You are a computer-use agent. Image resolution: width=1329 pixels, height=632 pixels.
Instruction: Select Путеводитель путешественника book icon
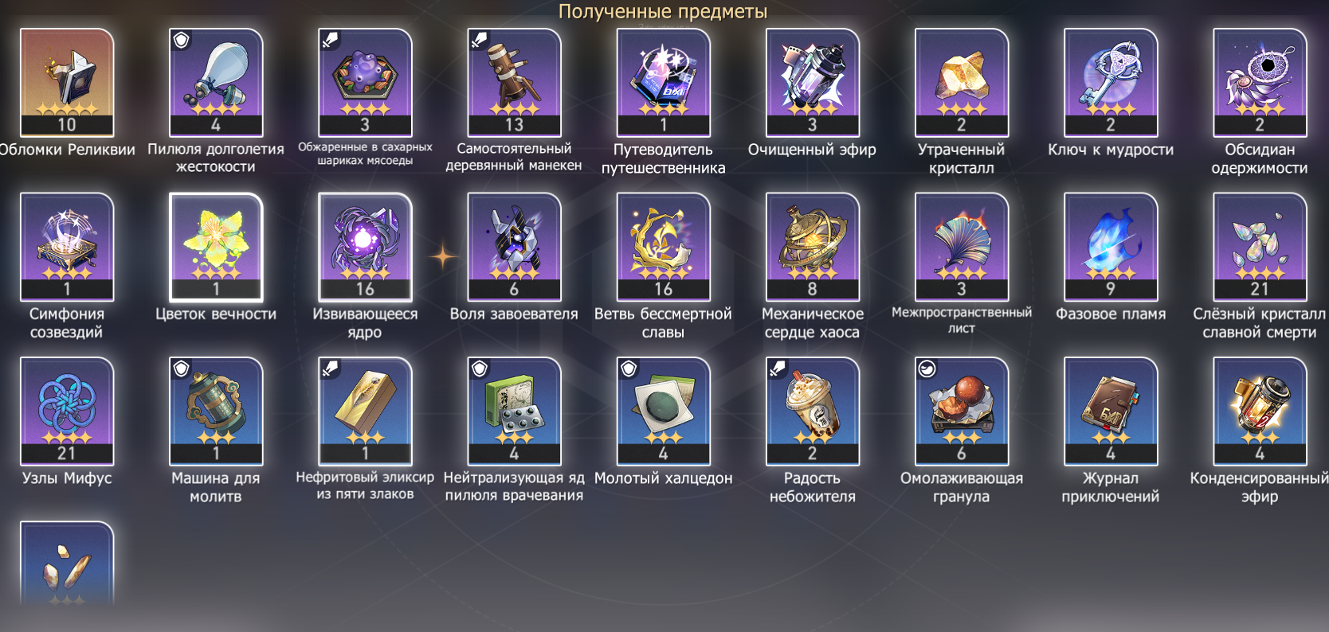tap(663, 83)
